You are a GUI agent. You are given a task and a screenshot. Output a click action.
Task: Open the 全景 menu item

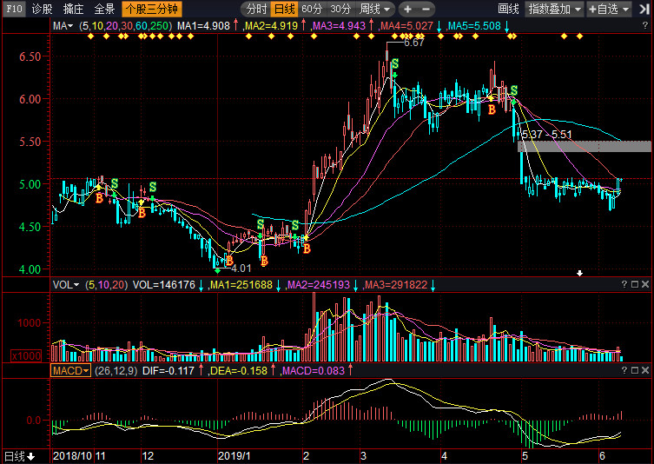104,9
